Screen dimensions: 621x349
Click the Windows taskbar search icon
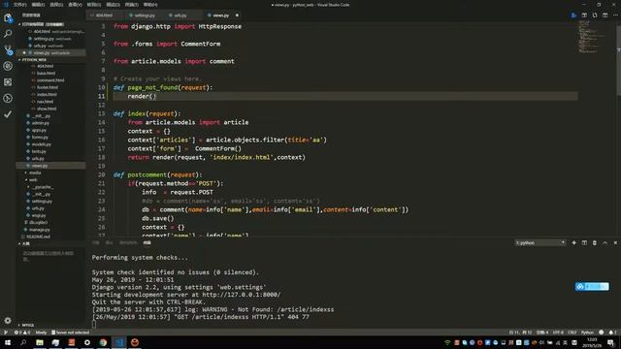coord(23,342)
